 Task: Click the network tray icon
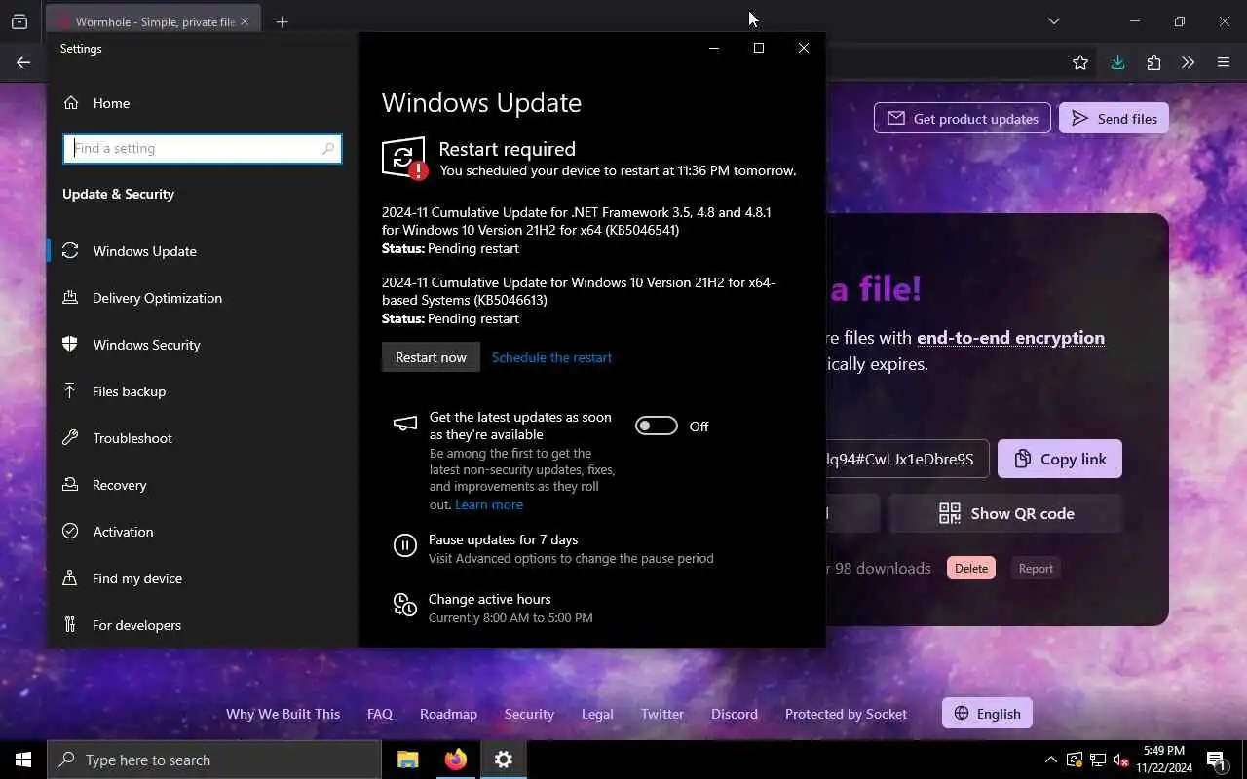[1098, 760]
